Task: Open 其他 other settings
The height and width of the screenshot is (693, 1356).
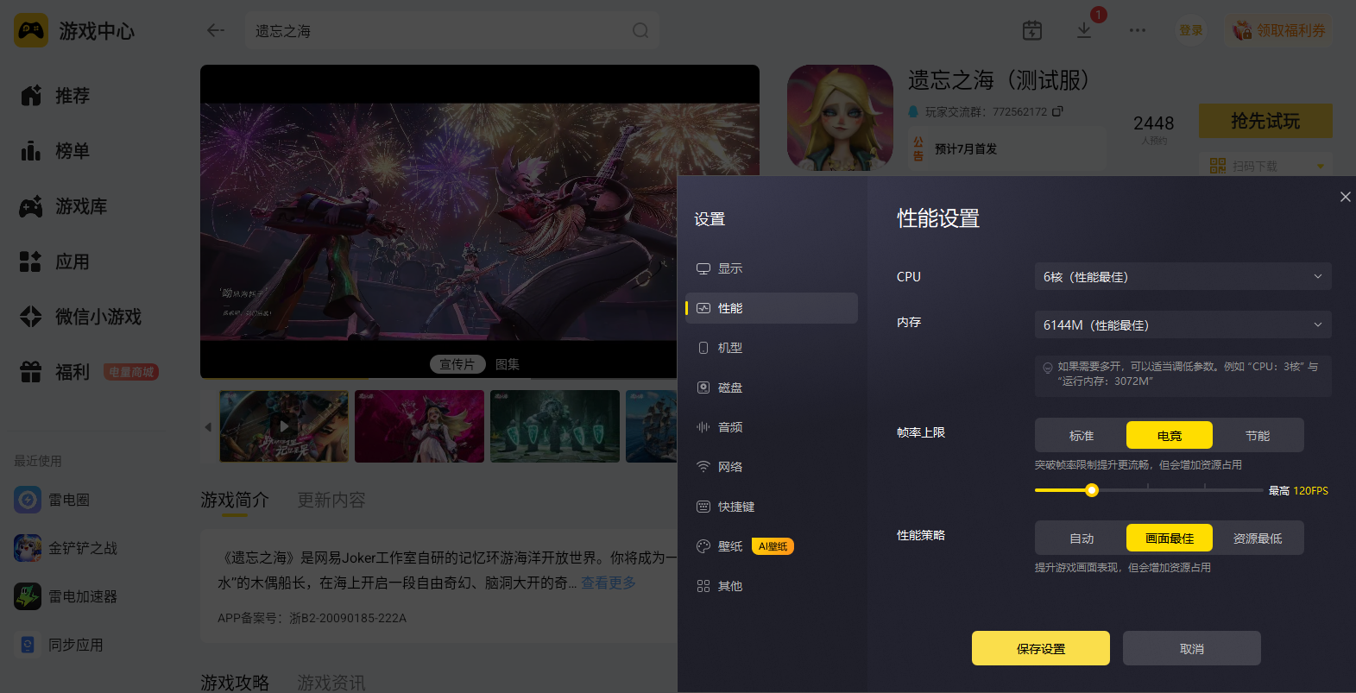Action: (772, 586)
